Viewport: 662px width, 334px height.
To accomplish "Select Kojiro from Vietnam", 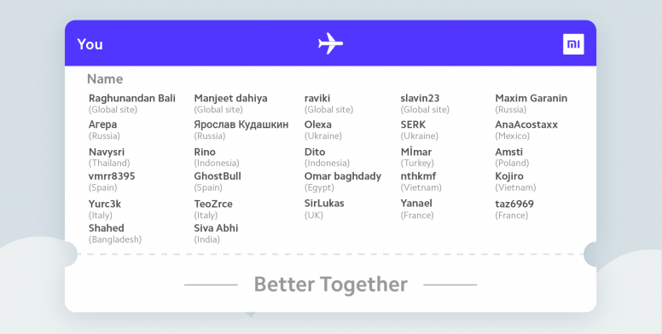I will click(509, 176).
